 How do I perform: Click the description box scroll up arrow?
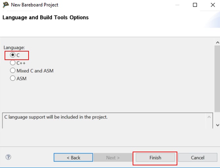point(209,116)
